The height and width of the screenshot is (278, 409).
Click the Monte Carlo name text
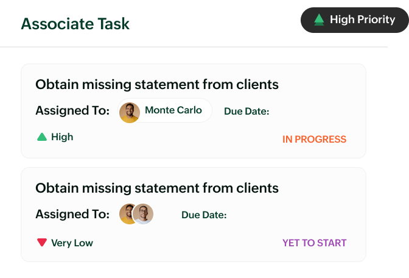point(173,111)
